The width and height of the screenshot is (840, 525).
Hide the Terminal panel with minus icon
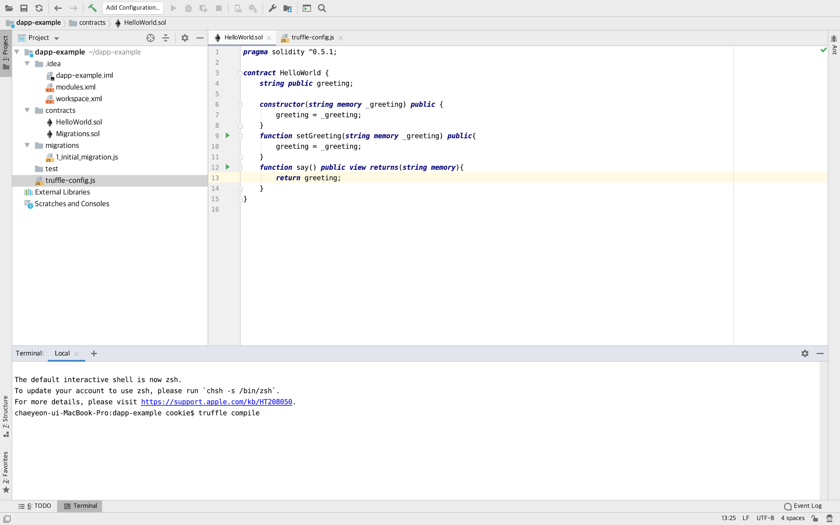(820, 353)
